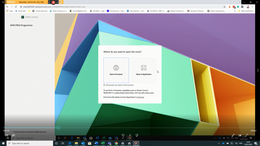The height and width of the screenshot is (146, 260).
Task: Click the back arrow in top-left corner
Action: (3, 2)
